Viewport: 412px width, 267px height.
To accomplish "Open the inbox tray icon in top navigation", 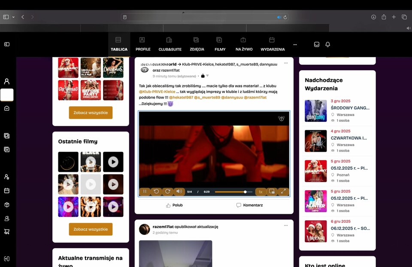I will [x=317, y=45].
